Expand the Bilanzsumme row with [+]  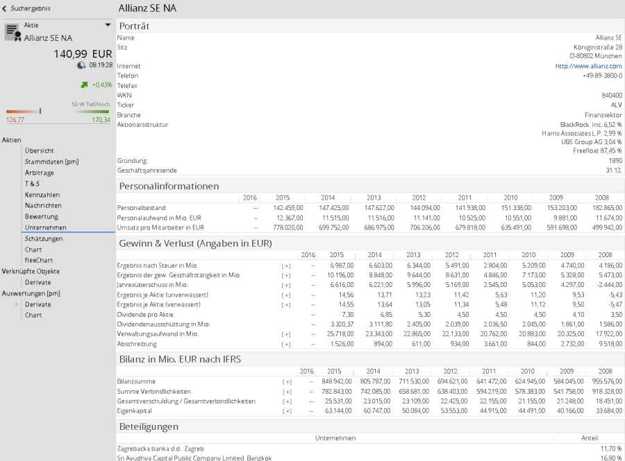coord(285,382)
